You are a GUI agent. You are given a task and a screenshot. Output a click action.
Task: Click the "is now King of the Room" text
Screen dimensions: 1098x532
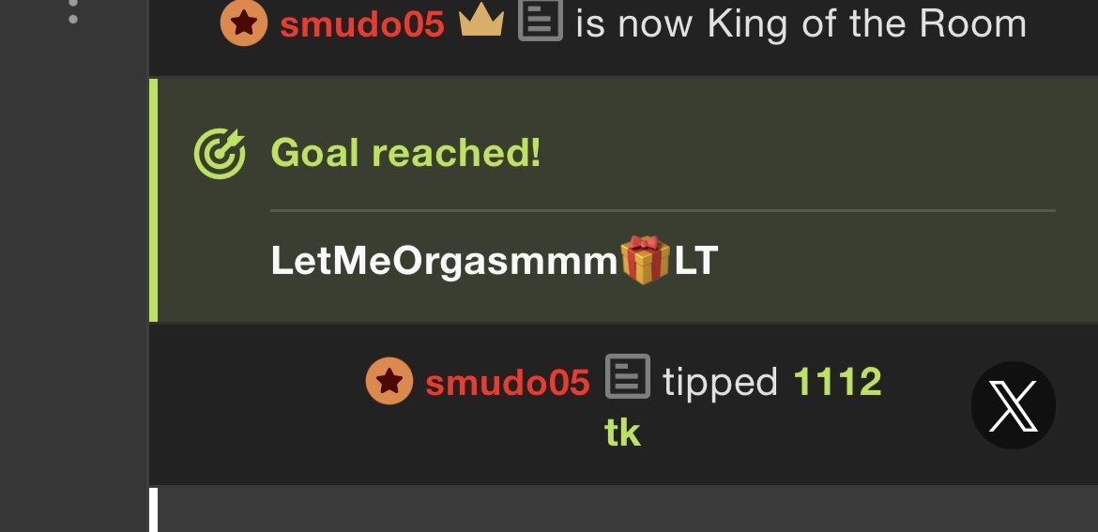click(801, 23)
